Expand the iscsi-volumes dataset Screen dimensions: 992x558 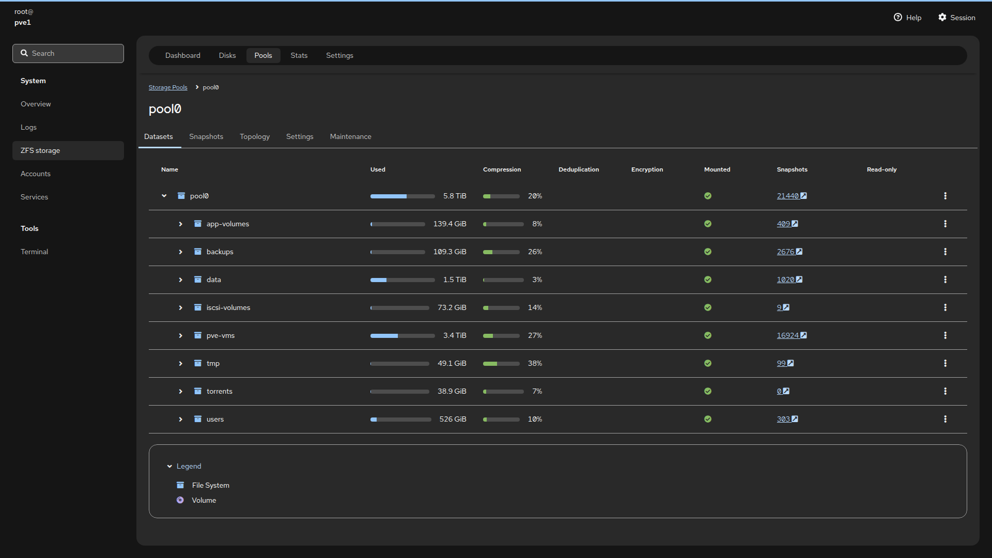pyautogui.click(x=180, y=307)
